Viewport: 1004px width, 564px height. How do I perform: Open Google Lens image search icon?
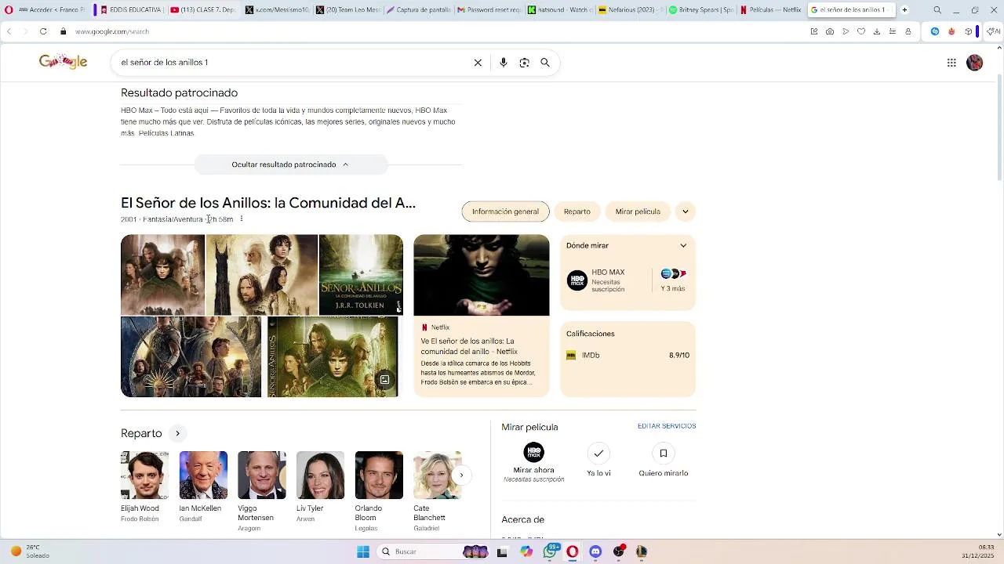pyautogui.click(x=525, y=63)
